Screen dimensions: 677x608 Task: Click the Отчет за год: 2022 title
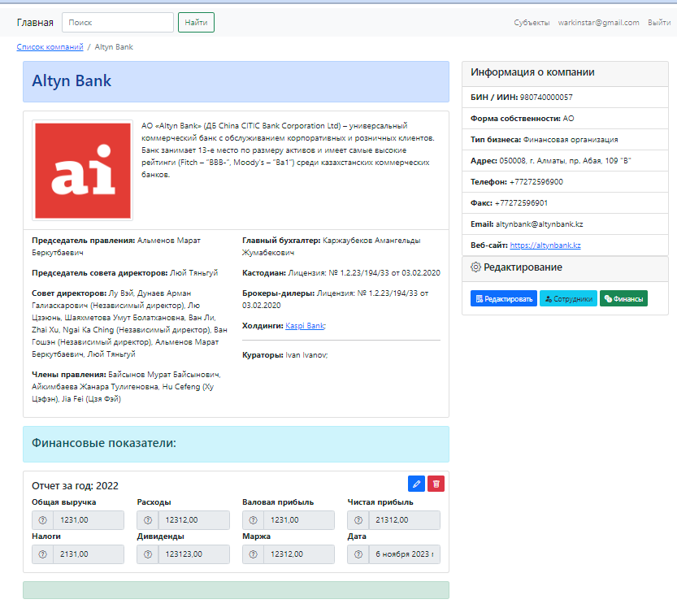pos(75,486)
